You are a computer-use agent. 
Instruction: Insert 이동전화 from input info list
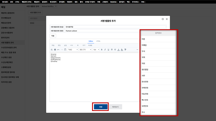tap(158, 94)
